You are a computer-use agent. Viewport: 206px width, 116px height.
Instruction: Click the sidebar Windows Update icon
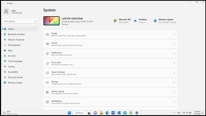[5, 83]
